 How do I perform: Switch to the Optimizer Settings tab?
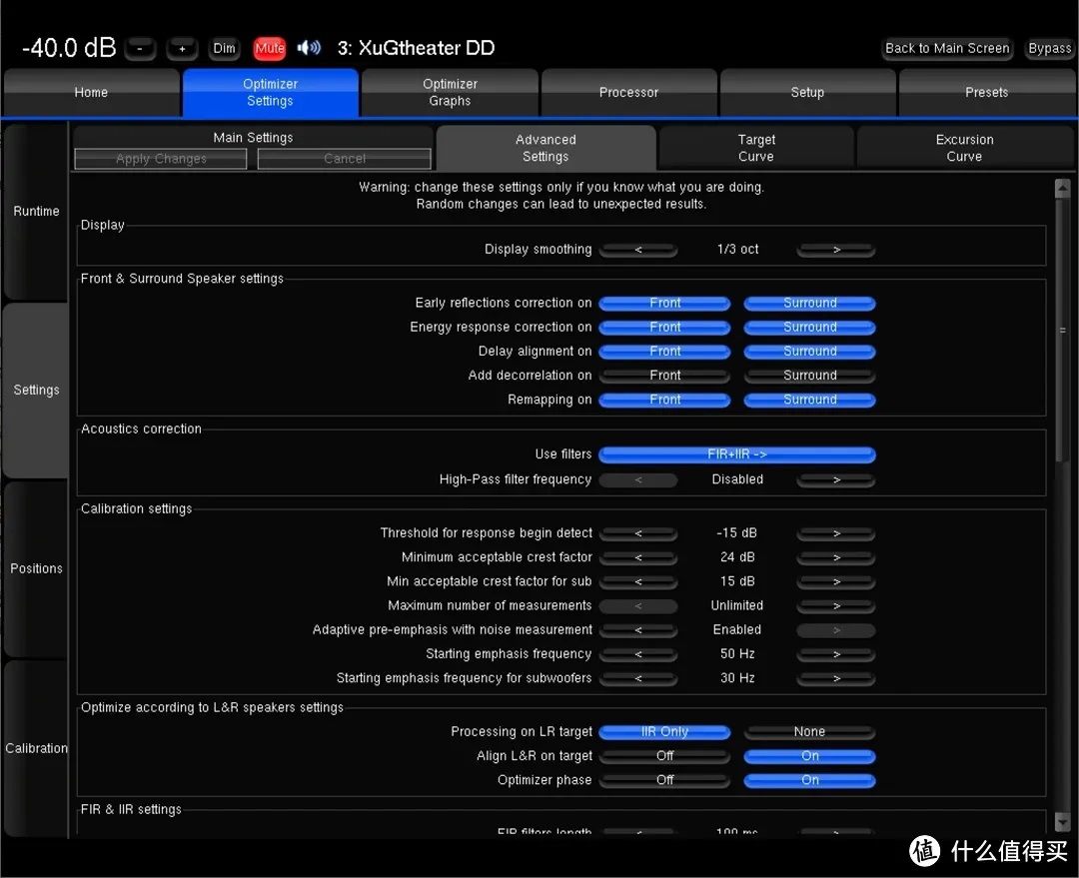(271, 92)
